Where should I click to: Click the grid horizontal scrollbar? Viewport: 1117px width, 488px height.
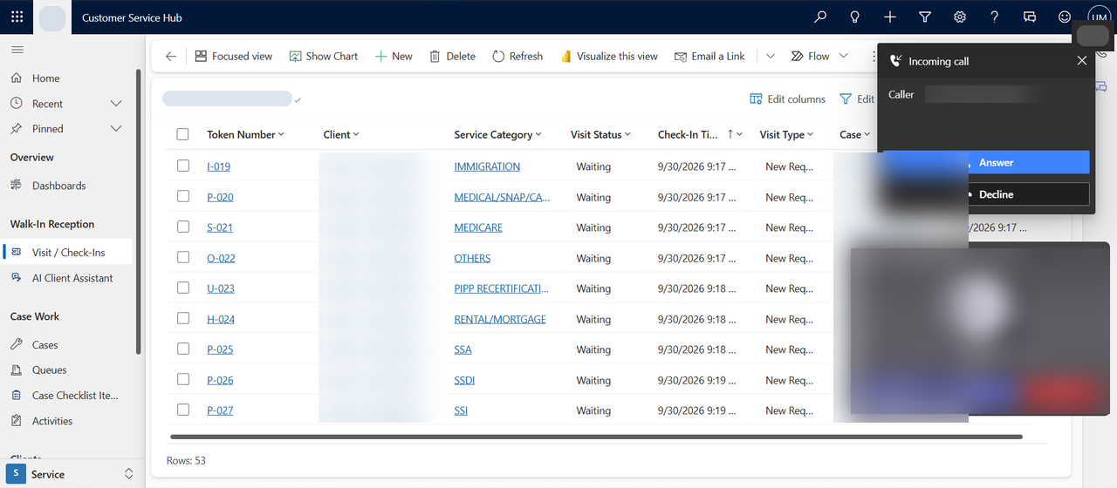pyautogui.click(x=596, y=437)
